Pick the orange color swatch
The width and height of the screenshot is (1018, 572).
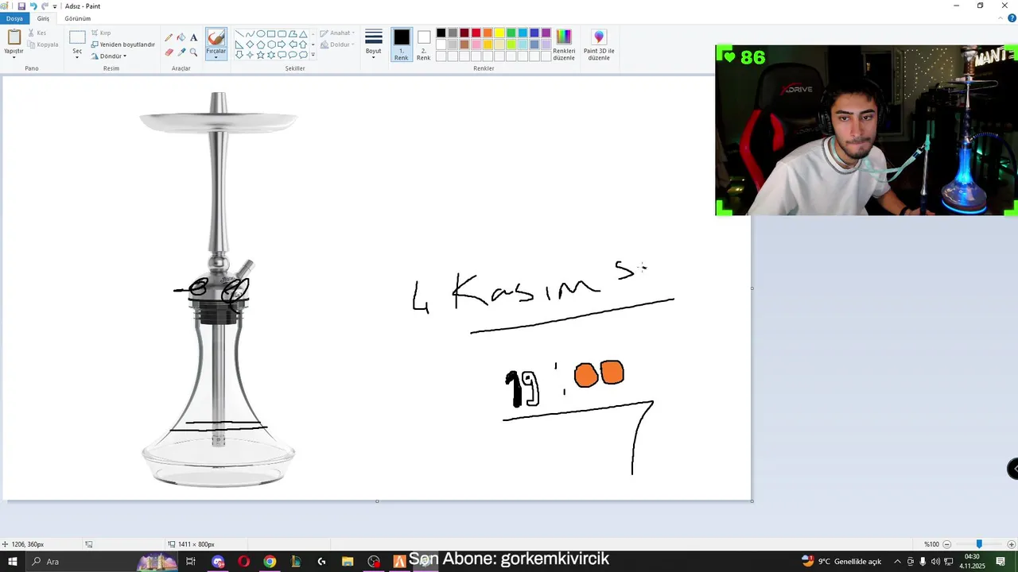(488, 33)
